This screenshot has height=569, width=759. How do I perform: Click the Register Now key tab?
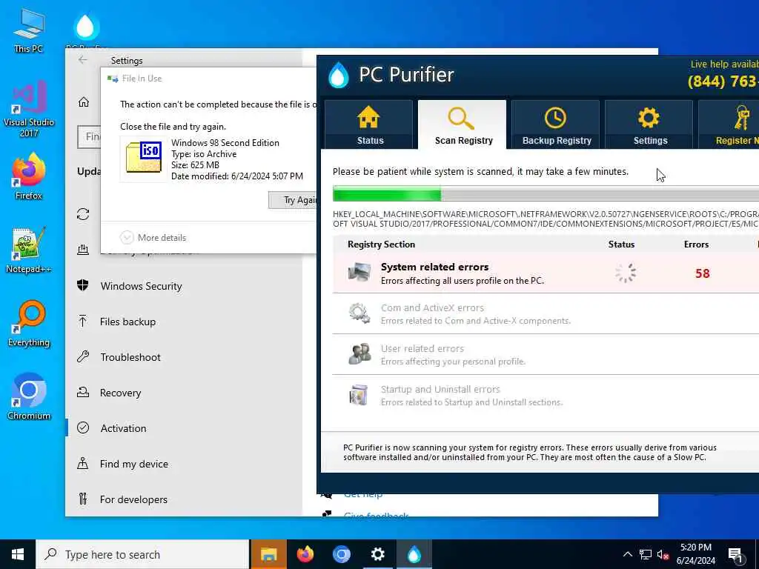(x=729, y=124)
